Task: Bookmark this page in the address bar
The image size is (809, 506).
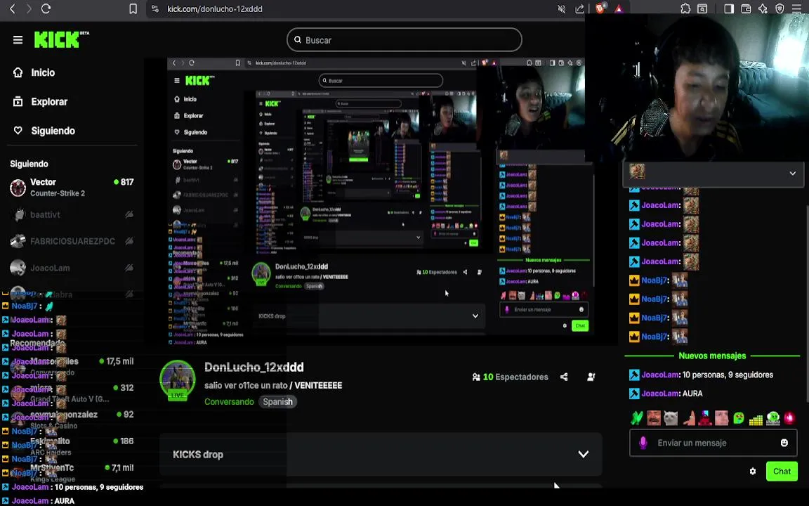Action: coord(133,8)
